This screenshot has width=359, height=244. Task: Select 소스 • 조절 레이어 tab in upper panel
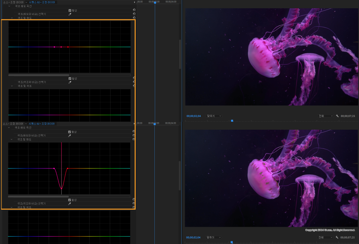[13, 2]
